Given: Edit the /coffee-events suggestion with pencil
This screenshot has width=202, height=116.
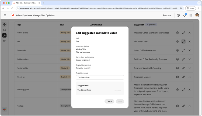Looking at the screenshot, I should pyautogui.click(x=183, y=33).
